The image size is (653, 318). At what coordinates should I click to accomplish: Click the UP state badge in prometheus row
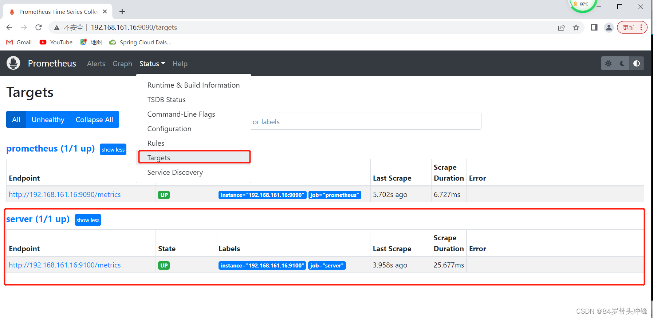click(164, 195)
